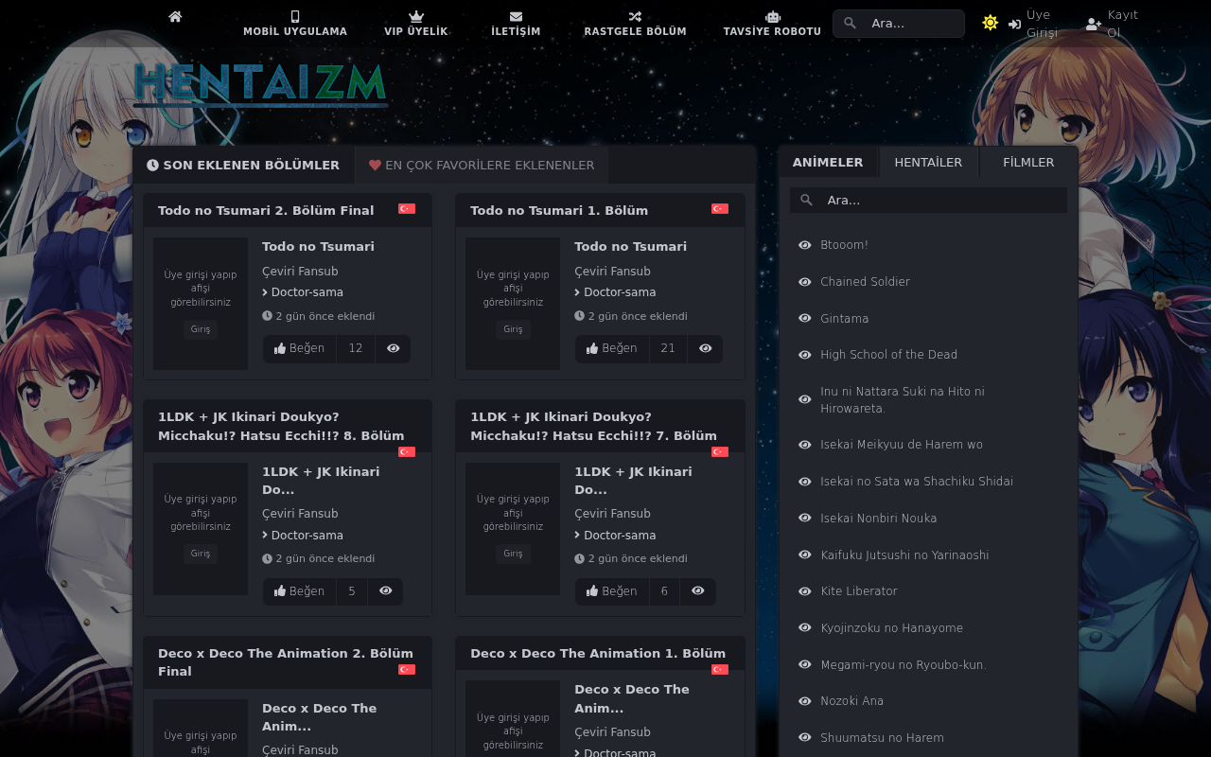The width and height of the screenshot is (1211, 757).
Task: Click the eye icon beside Gintama
Action: (x=805, y=319)
